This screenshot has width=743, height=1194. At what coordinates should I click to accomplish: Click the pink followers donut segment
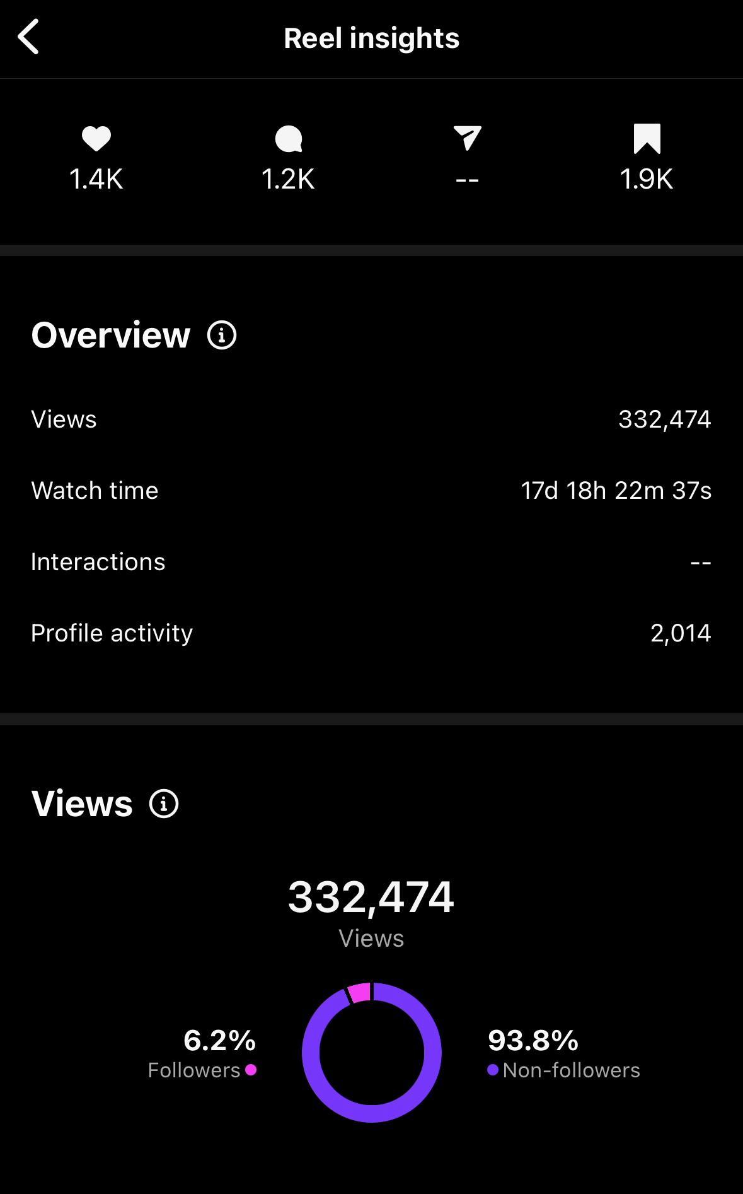[x=359, y=993]
